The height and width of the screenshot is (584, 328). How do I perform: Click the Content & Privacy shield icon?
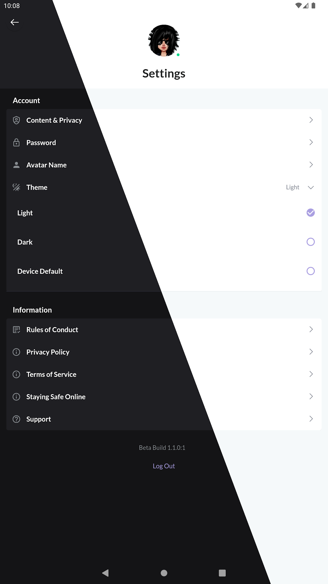click(16, 120)
